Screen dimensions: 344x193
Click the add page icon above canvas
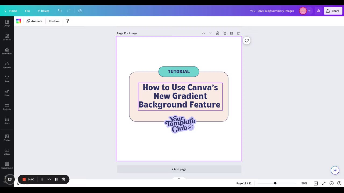pos(238,33)
